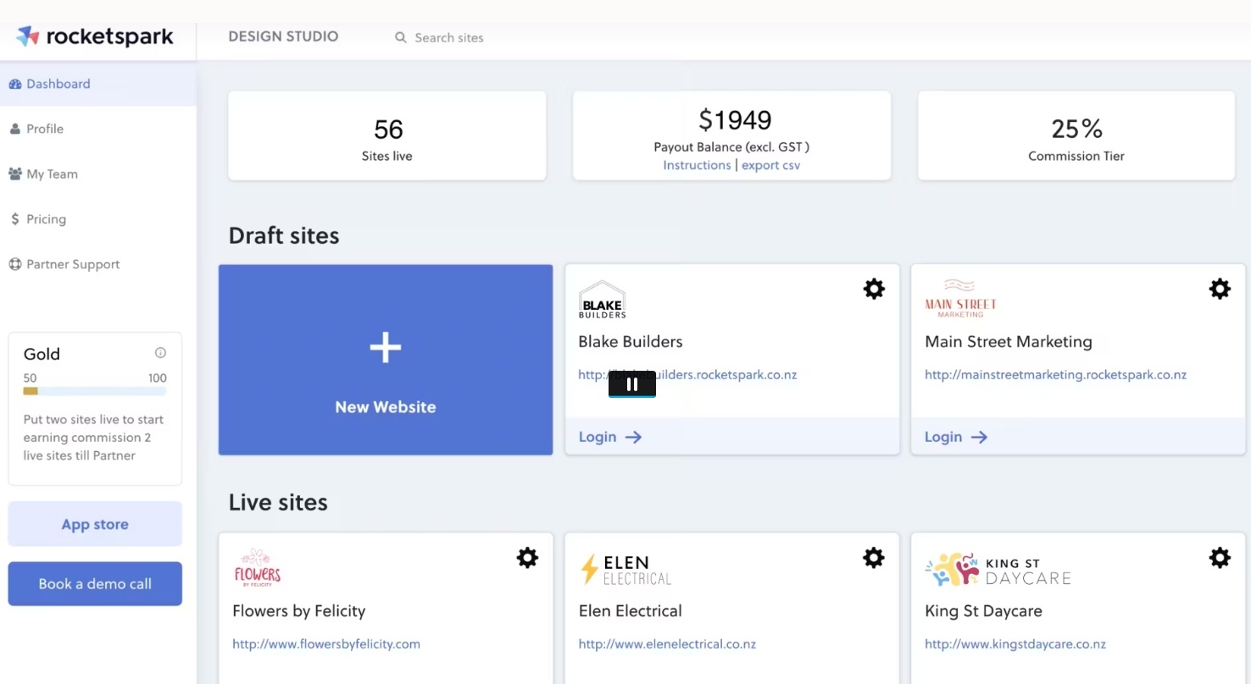Click the Partner Support lifebuoy icon
The image size is (1251, 684).
click(14, 263)
